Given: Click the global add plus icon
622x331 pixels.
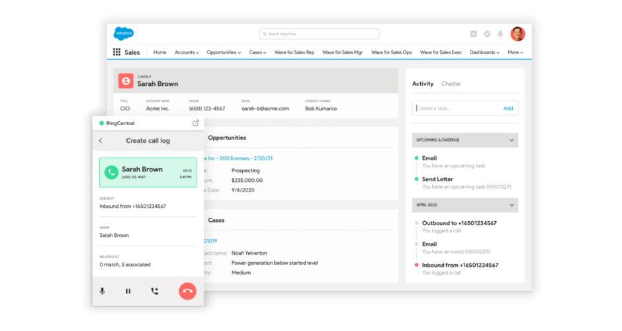Looking at the screenshot, I should coord(473,34).
